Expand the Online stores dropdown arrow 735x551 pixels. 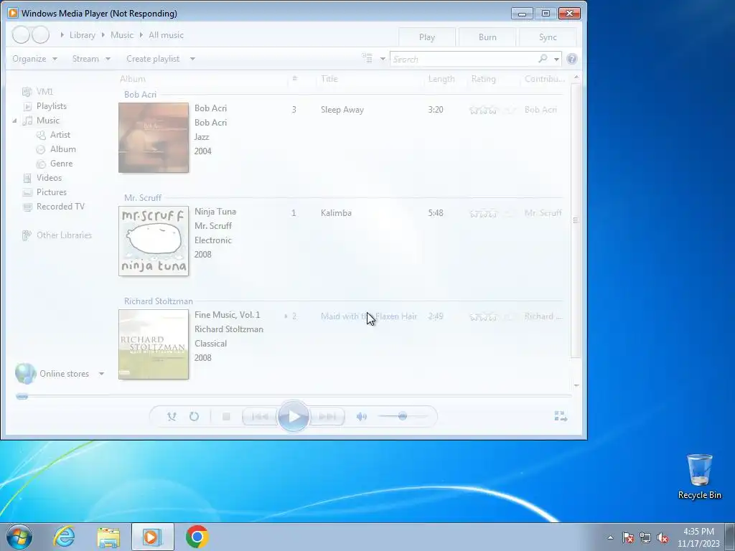pos(101,374)
